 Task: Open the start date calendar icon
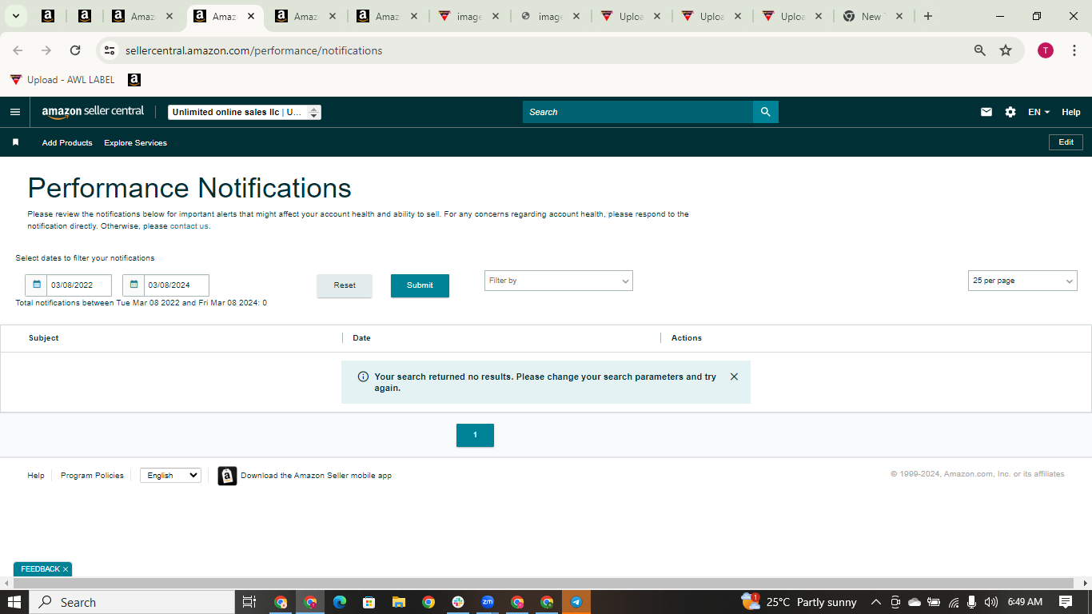[36, 285]
